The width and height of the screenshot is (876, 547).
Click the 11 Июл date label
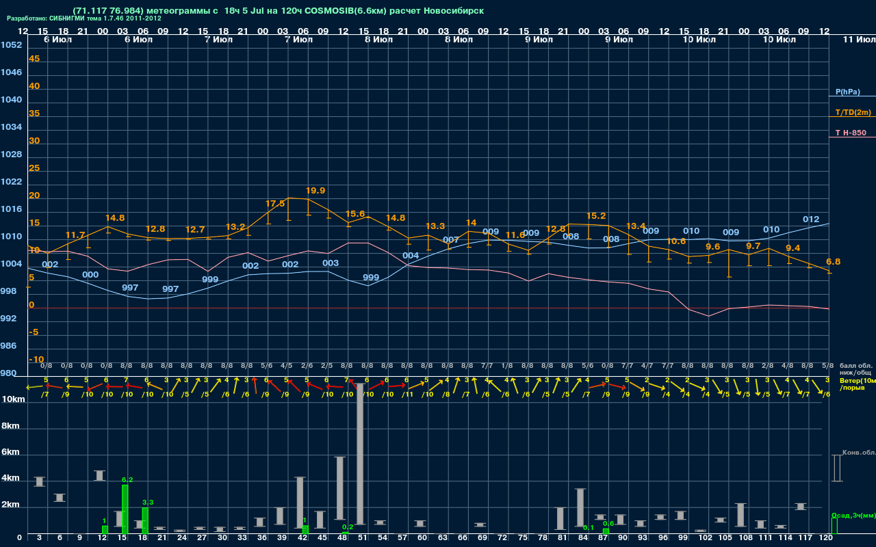tap(858, 40)
